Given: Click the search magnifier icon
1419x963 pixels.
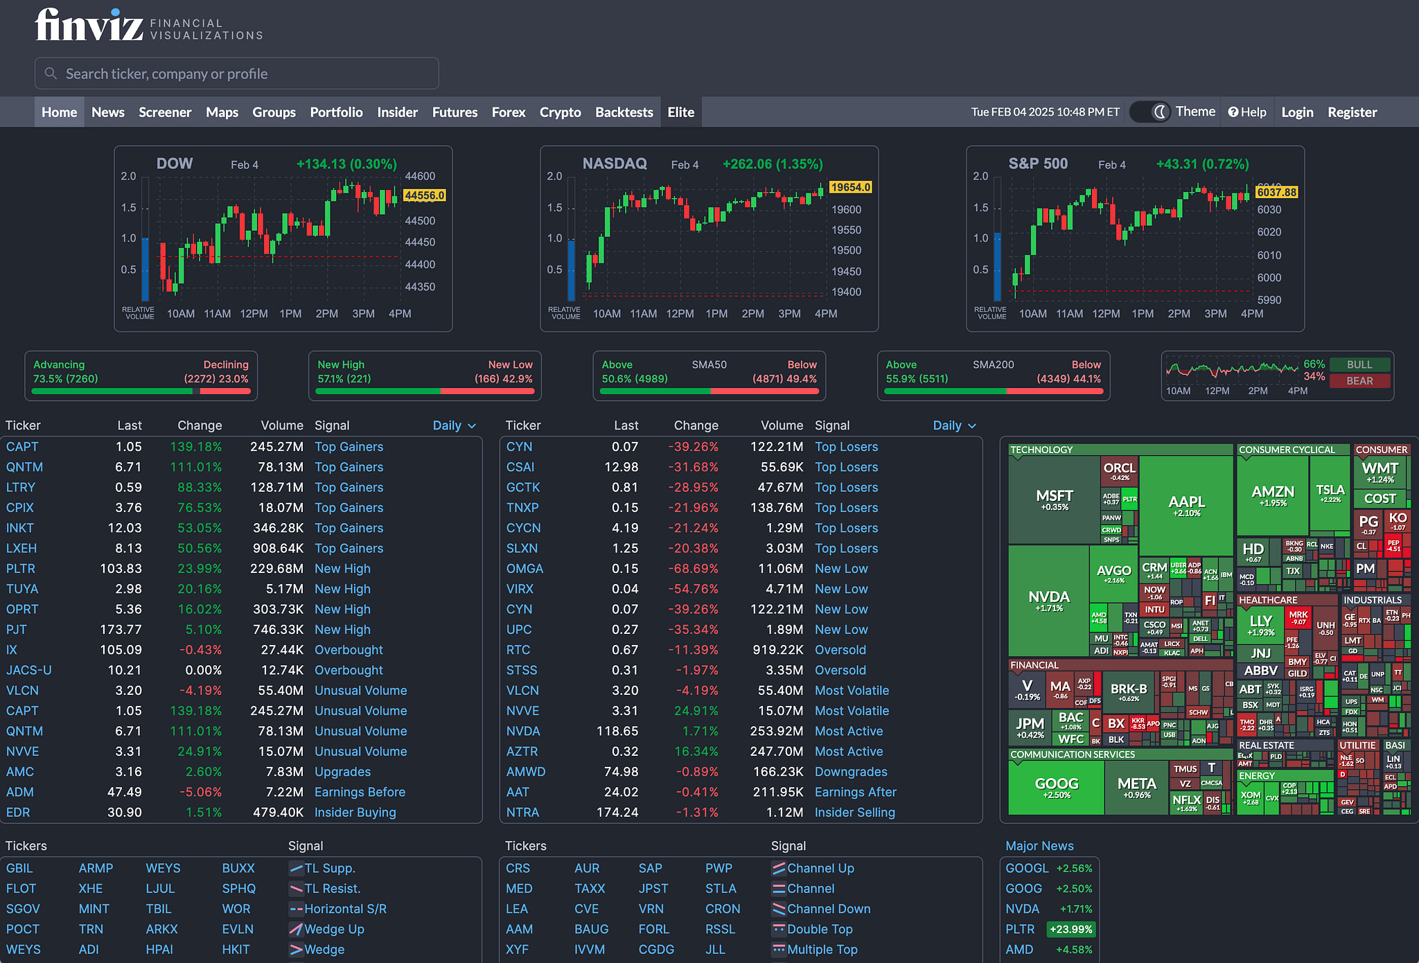Looking at the screenshot, I should point(51,73).
